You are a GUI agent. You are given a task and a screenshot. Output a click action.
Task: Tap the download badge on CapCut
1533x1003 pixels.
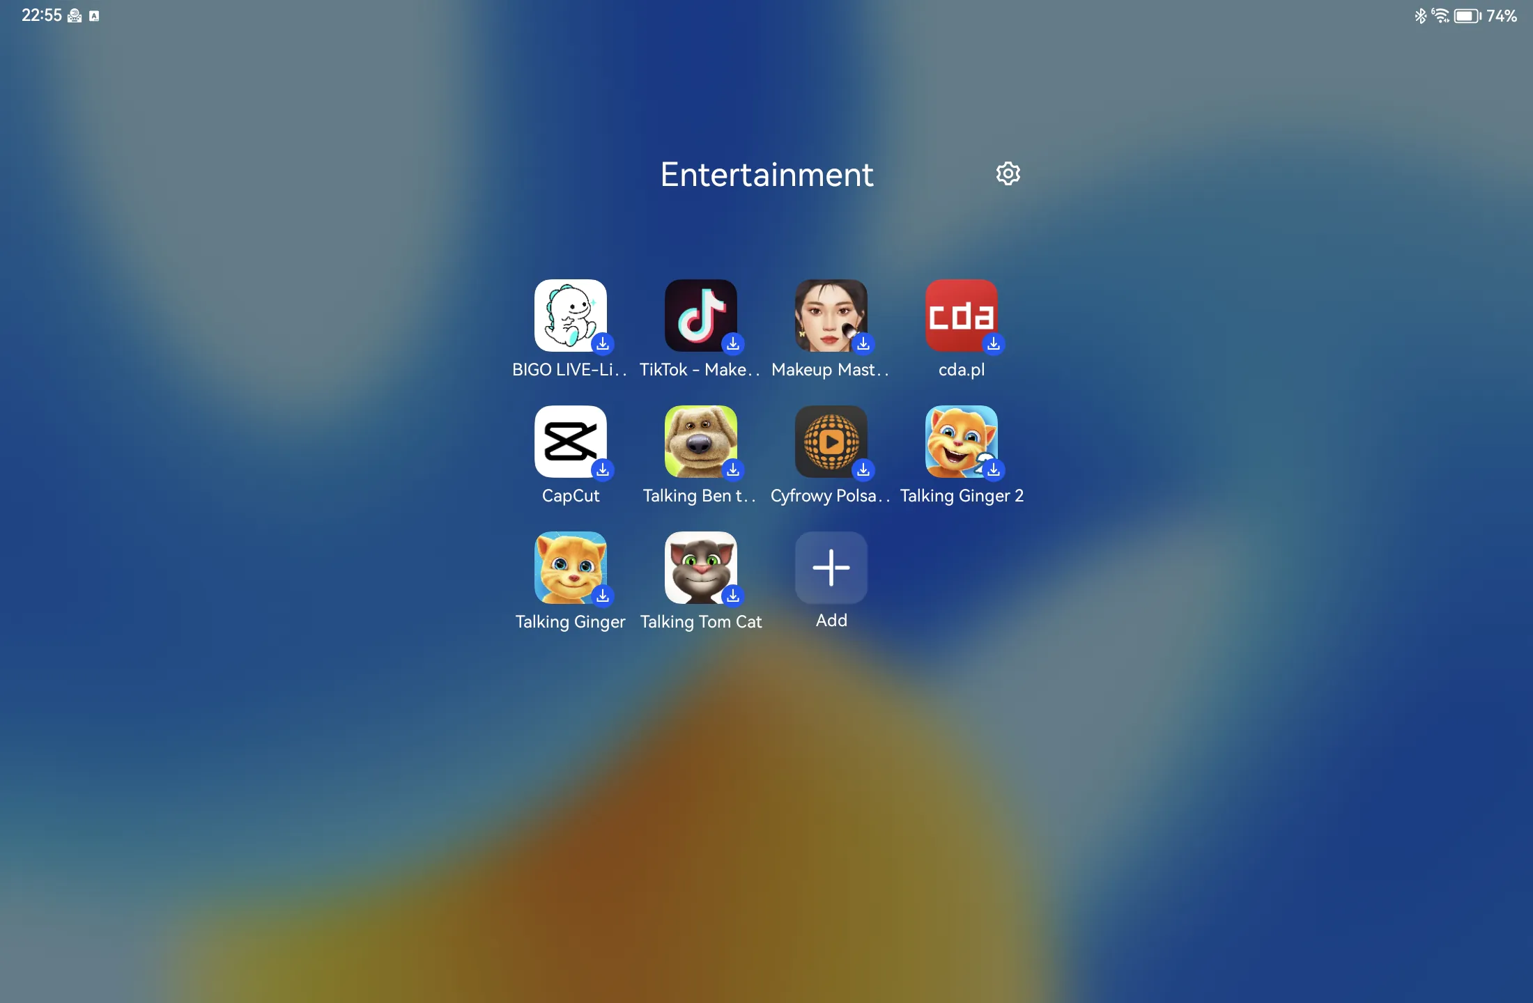[603, 470]
